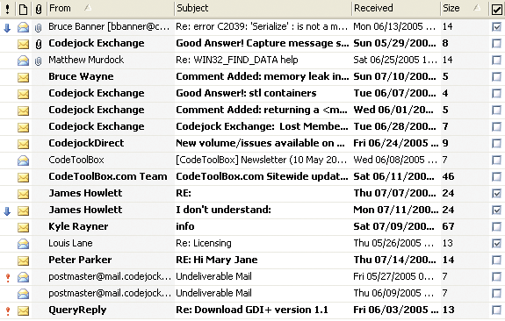
Task: Click low-priority arrow on Bruce Banner row
Action: (x=7, y=28)
